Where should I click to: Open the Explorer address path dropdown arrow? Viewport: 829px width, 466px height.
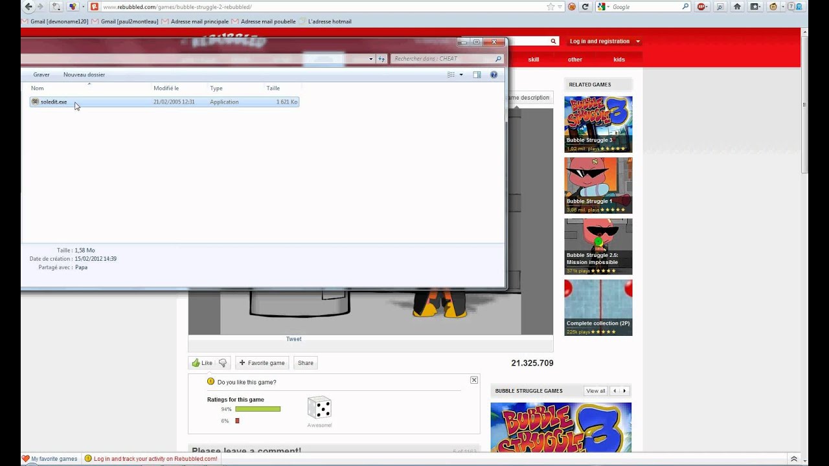coord(371,58)
